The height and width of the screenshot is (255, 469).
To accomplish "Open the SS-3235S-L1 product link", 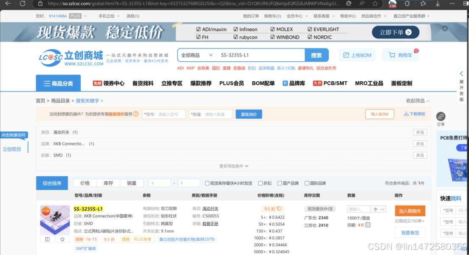I will pyautogui.click(x=88, y=209).
